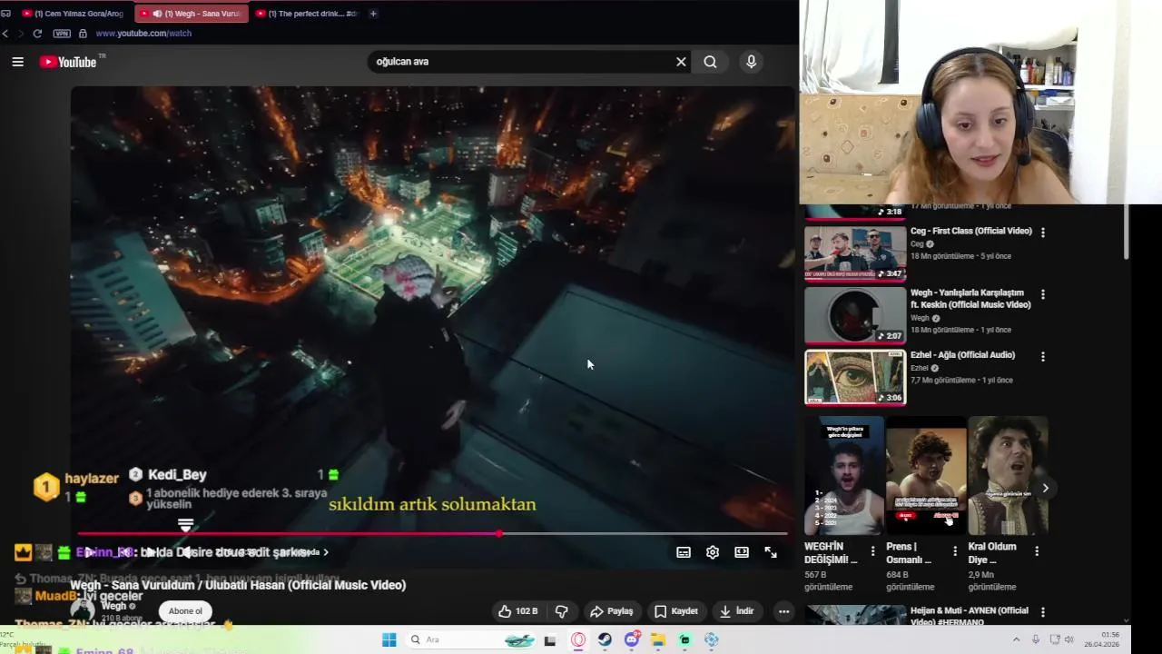This screenshot has width=1162, height=654.
Task: Go to YouTube home via logo
Action: [69, 62]
